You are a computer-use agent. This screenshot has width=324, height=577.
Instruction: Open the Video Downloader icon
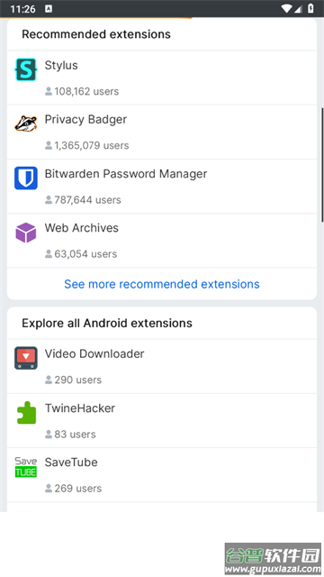pyautogui.click(x=26, y=358)
